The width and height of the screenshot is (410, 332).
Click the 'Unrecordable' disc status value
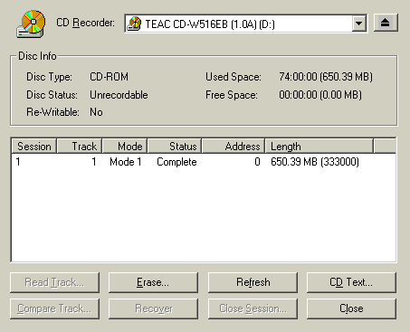point(119,95)
